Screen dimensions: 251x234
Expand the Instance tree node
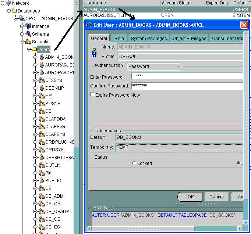pos(22,26)
